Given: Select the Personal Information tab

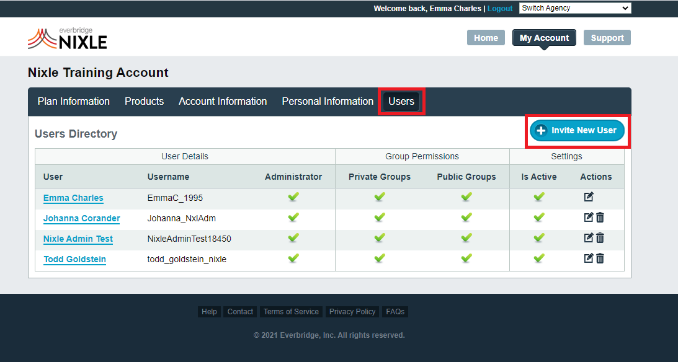Looking at the screenshot, I should pos(328,102).
